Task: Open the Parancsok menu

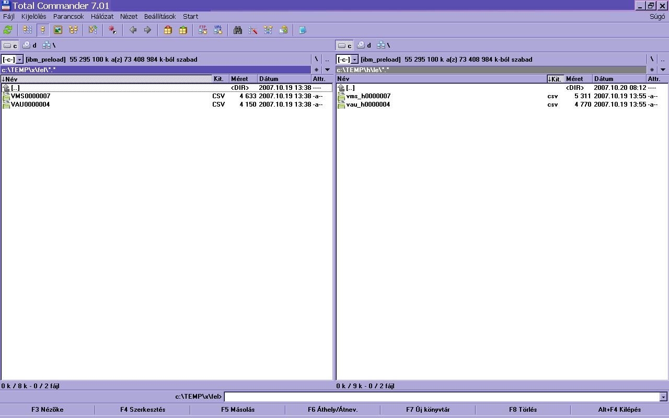Action: pos(68,17)
